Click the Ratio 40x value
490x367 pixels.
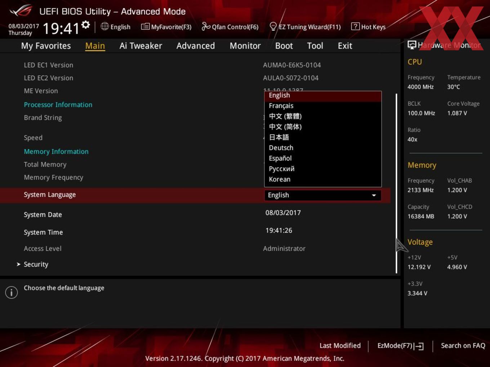pos(413,139)
